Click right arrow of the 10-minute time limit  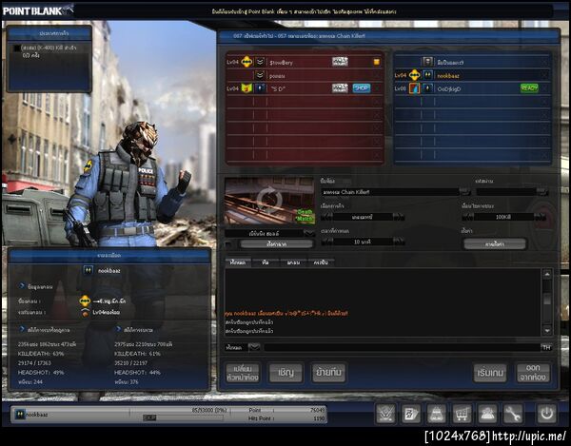point(399,242)
